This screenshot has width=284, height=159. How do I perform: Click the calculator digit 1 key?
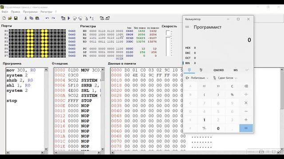pyautogui.click(x=204, y=120)
